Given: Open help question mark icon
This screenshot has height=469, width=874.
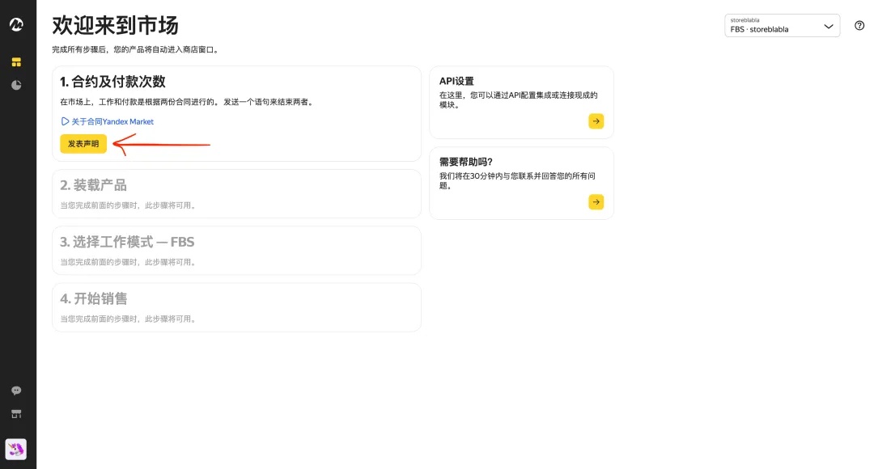Looking at the screenshot, I should [859, 25].
